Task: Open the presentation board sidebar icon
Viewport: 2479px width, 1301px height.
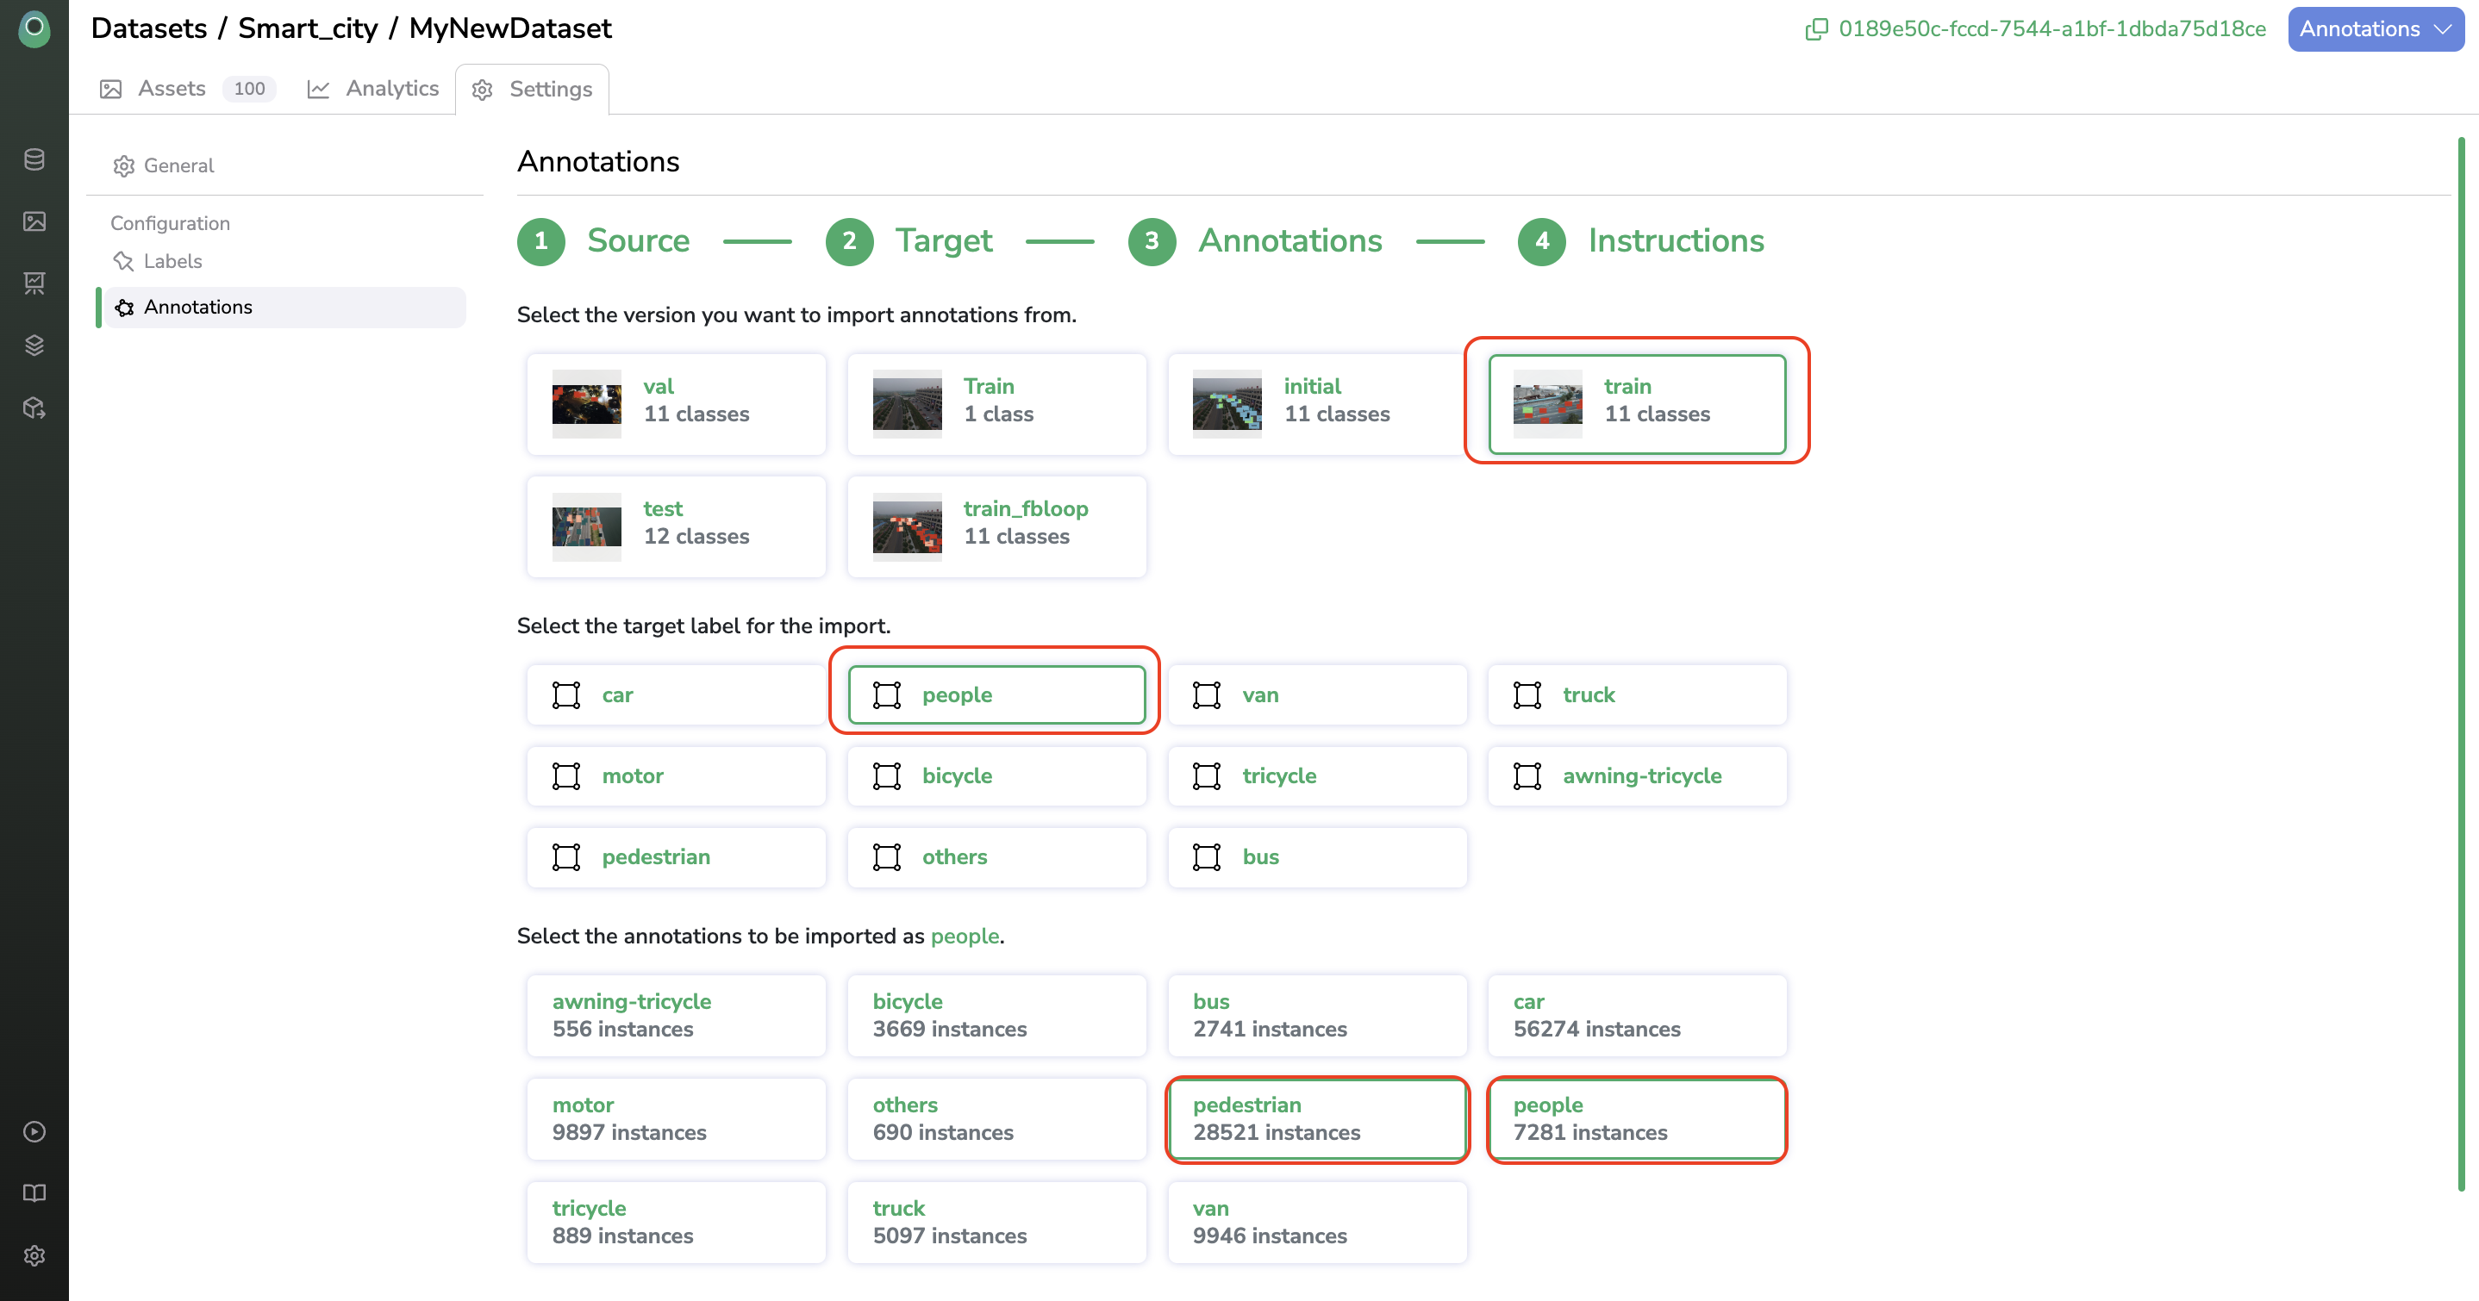Action: [34, 283]
